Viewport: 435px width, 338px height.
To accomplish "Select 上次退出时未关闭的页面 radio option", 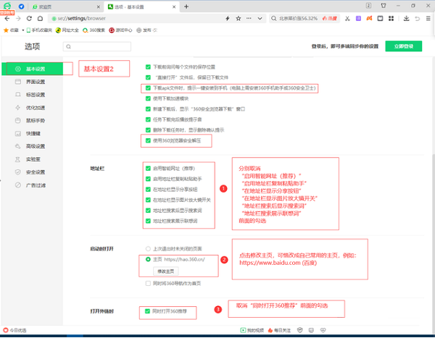I will coord(148,249).
